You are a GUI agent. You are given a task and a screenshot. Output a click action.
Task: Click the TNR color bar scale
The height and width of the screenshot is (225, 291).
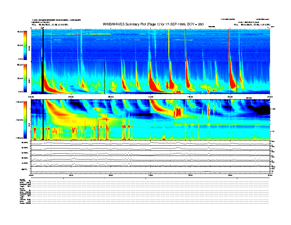(25, 120)
